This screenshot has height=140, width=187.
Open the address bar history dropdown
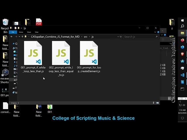118,37
